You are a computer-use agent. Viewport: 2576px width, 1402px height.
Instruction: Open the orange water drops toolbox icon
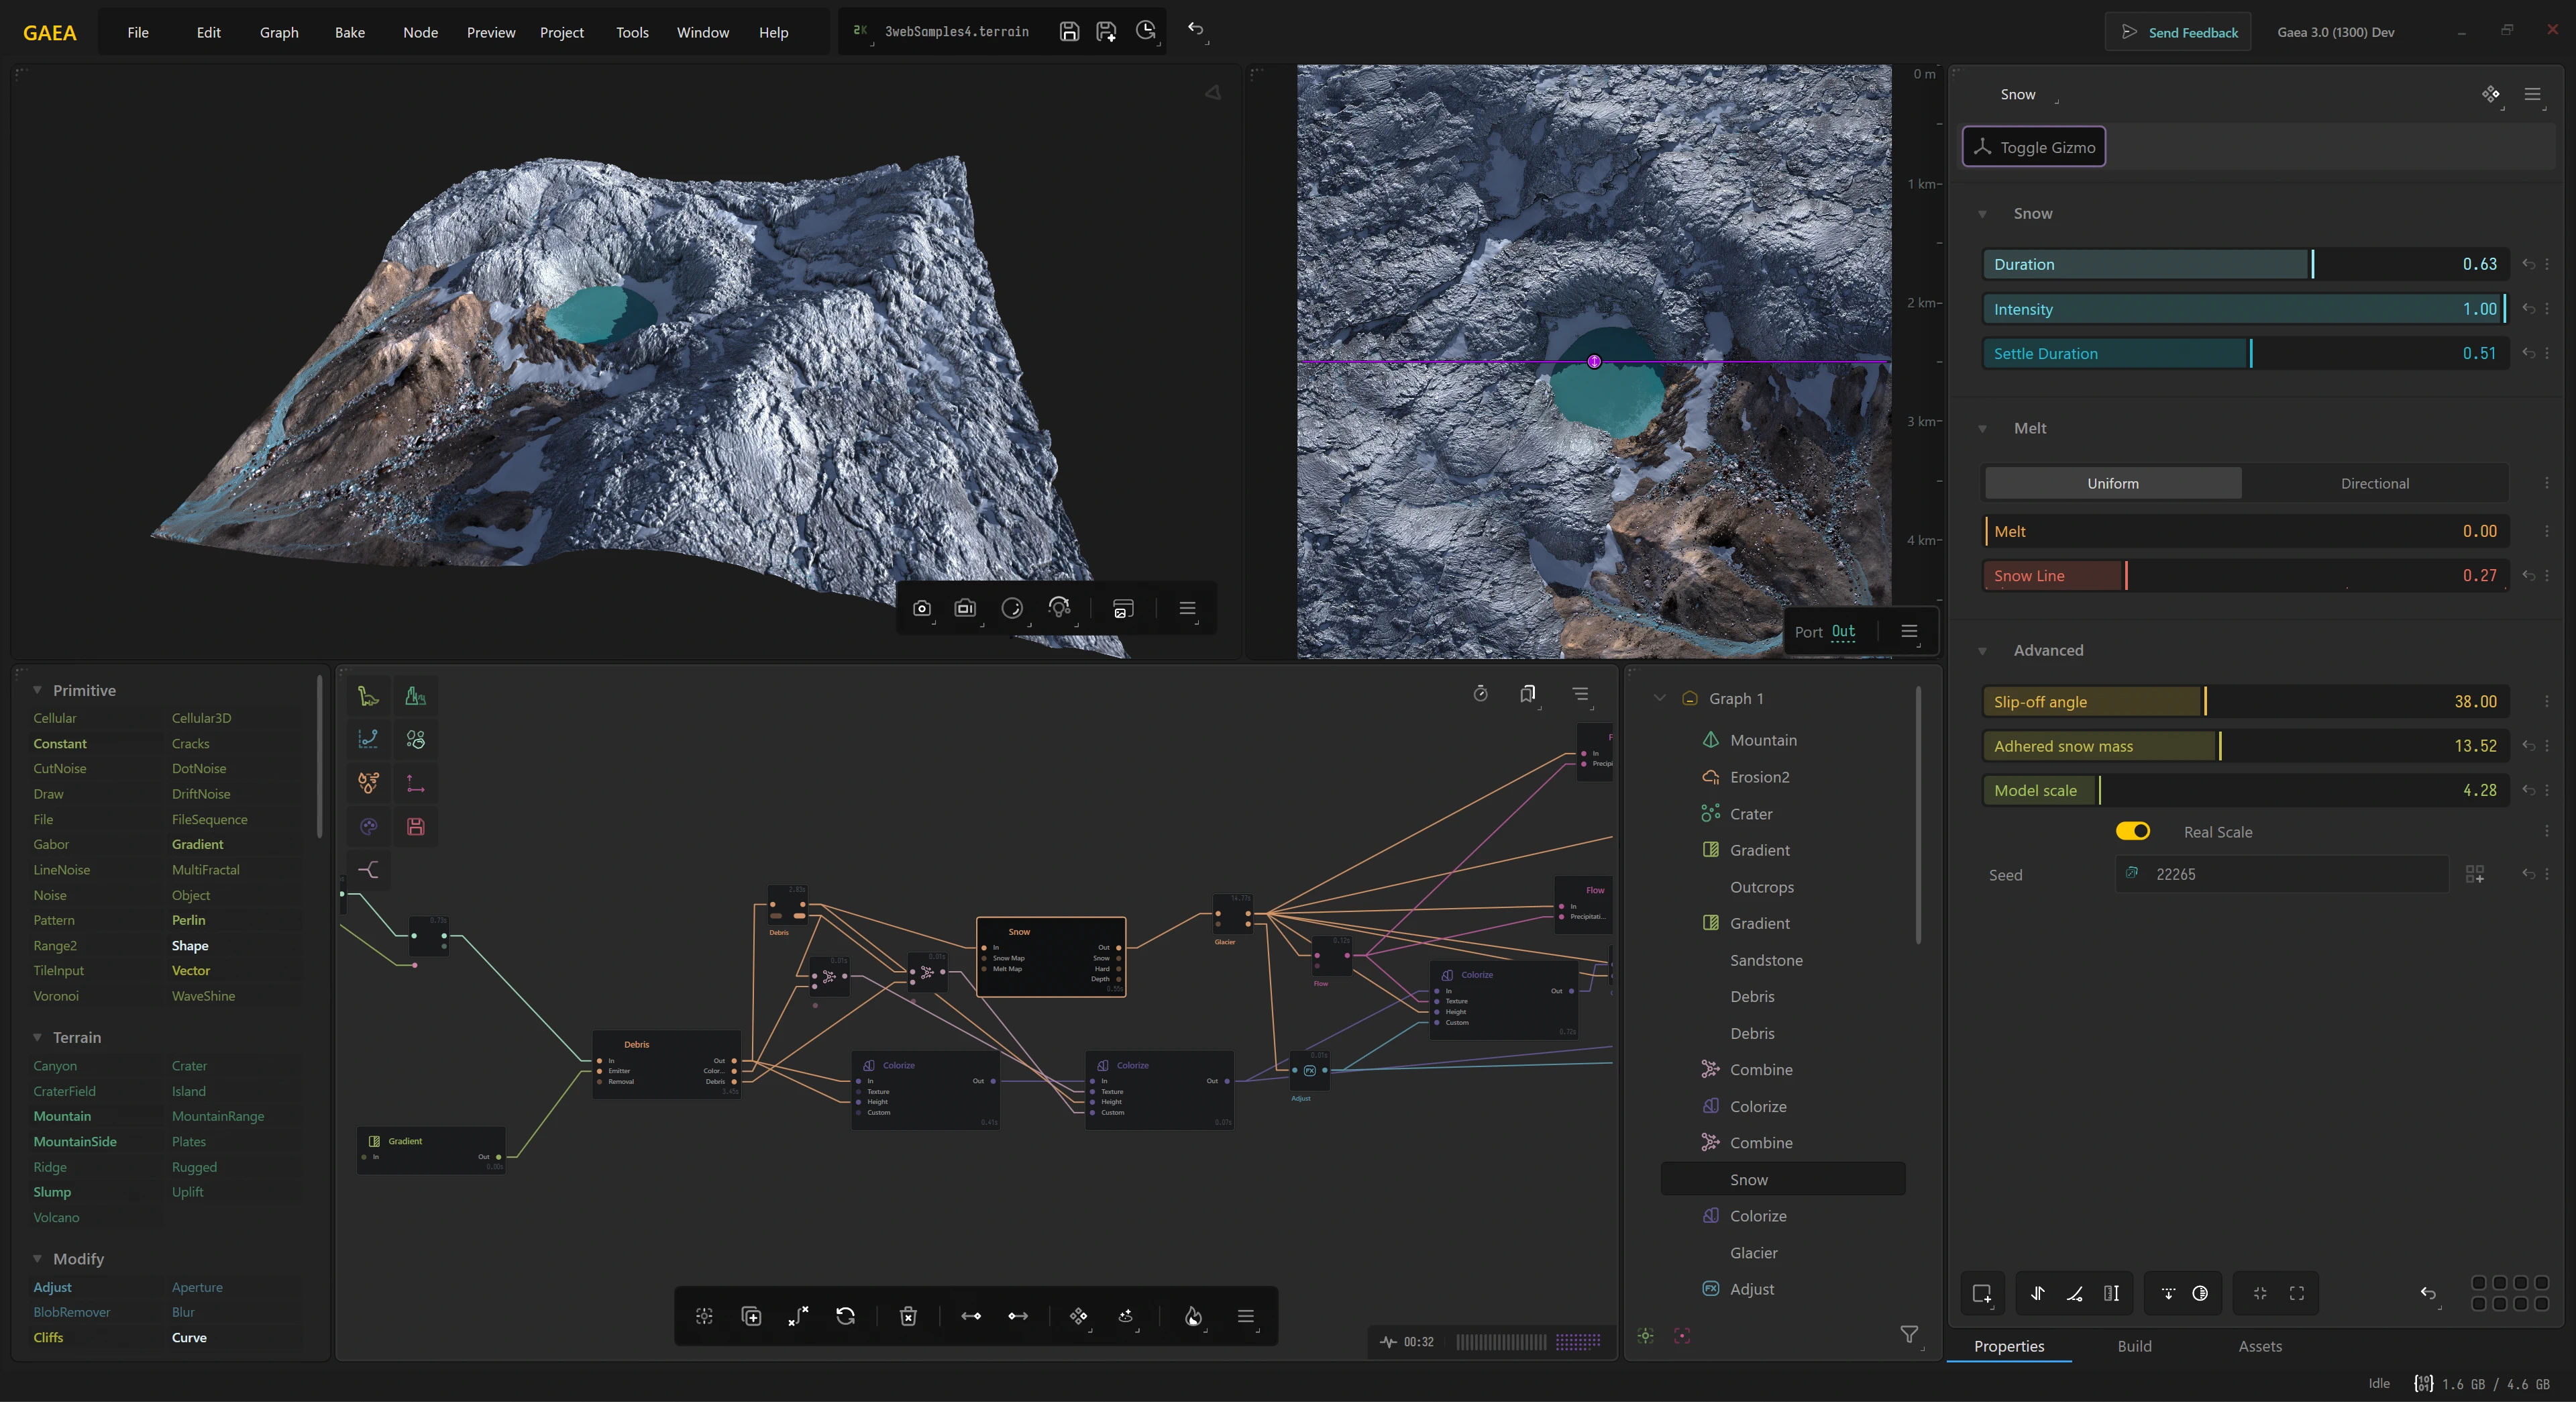coord(368,783)
